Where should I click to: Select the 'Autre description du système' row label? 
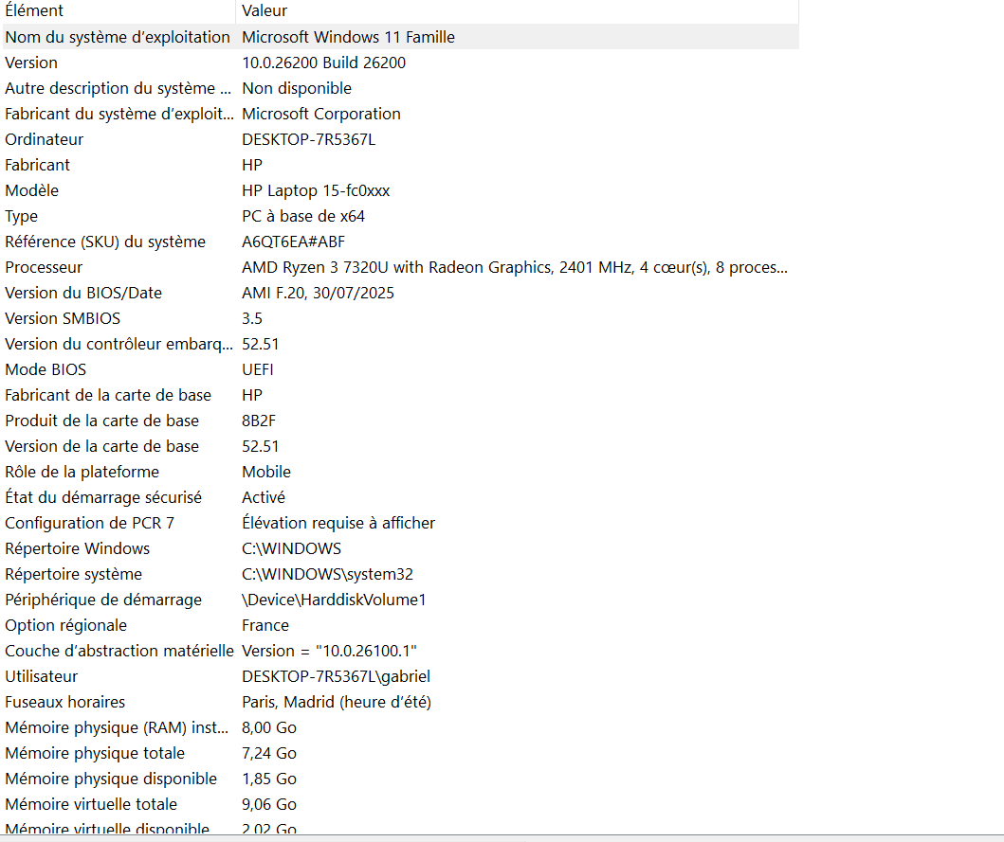[118, 88]
